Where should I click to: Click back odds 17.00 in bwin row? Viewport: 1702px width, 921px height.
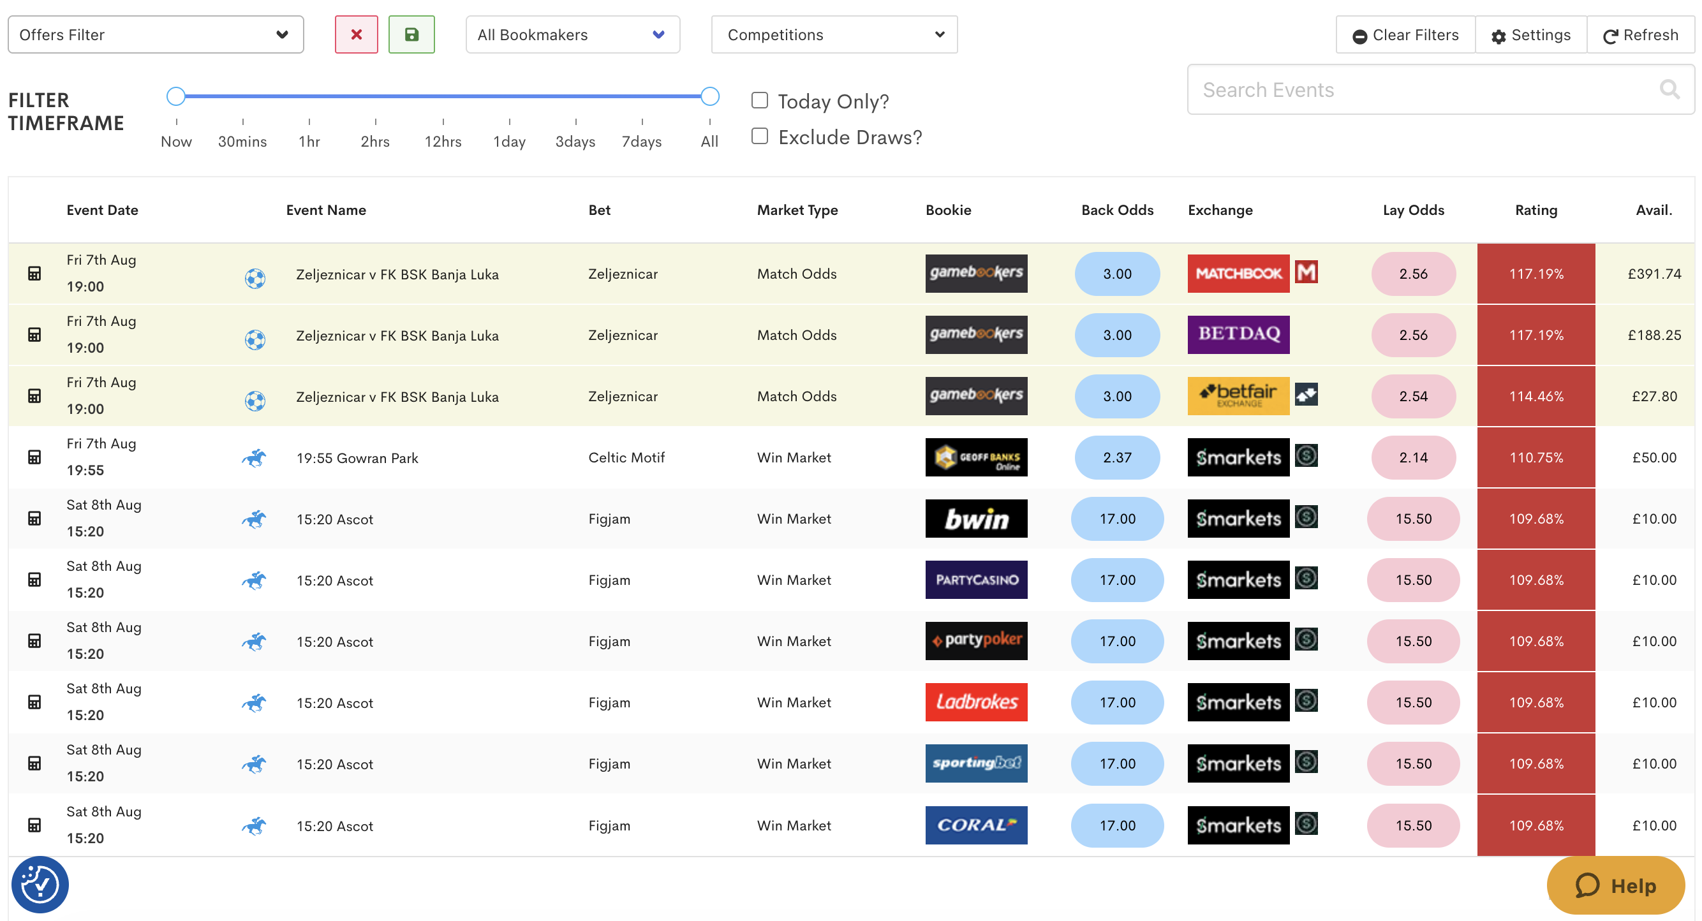pos(1117,519)
